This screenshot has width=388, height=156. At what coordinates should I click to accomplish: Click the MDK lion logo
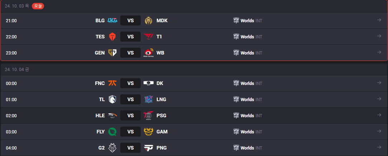click(x=149, y=20)
